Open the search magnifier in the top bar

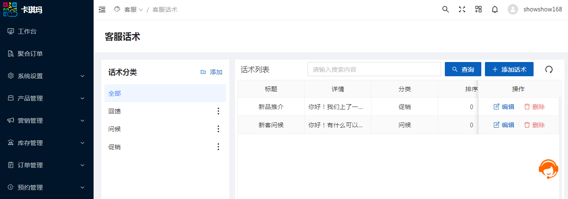pyautogui.click(x=445, y=10)
